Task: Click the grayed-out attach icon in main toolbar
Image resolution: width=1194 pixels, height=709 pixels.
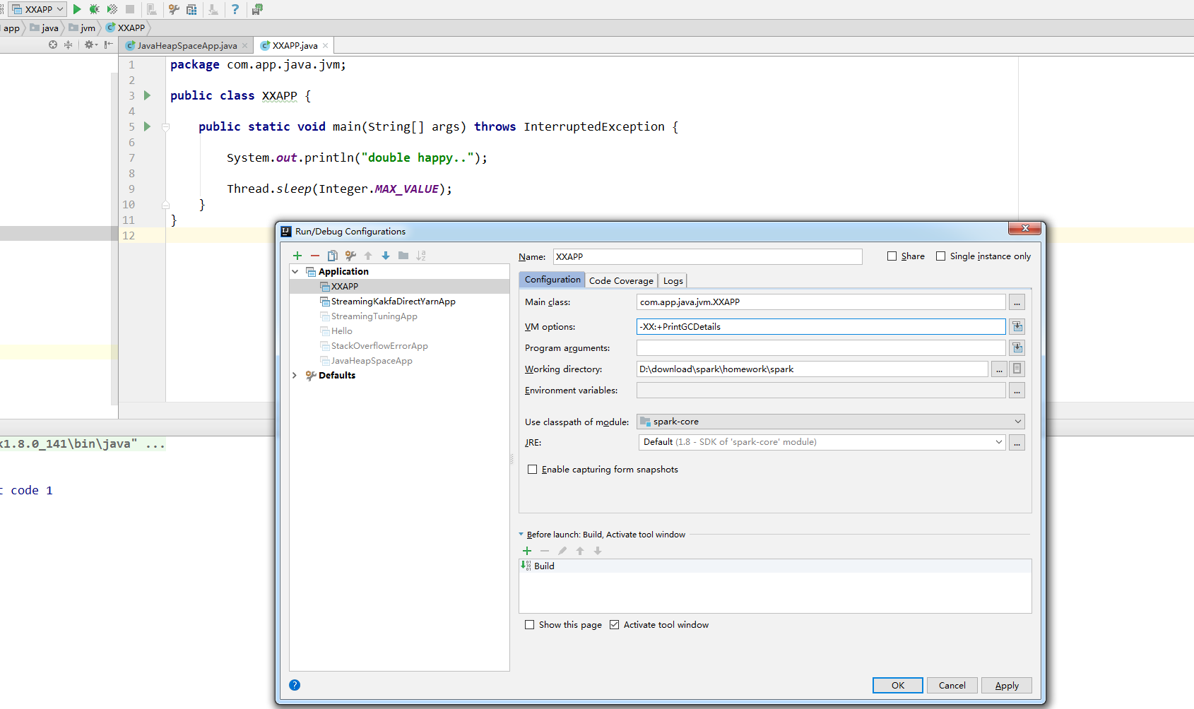Action: (152, 9)
